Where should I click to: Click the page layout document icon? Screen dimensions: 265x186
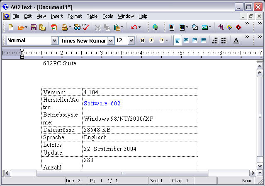pos(172,27)
